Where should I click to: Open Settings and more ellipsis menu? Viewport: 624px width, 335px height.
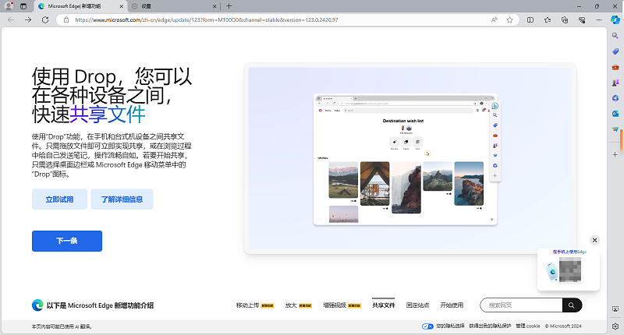(x=599, y=20)
